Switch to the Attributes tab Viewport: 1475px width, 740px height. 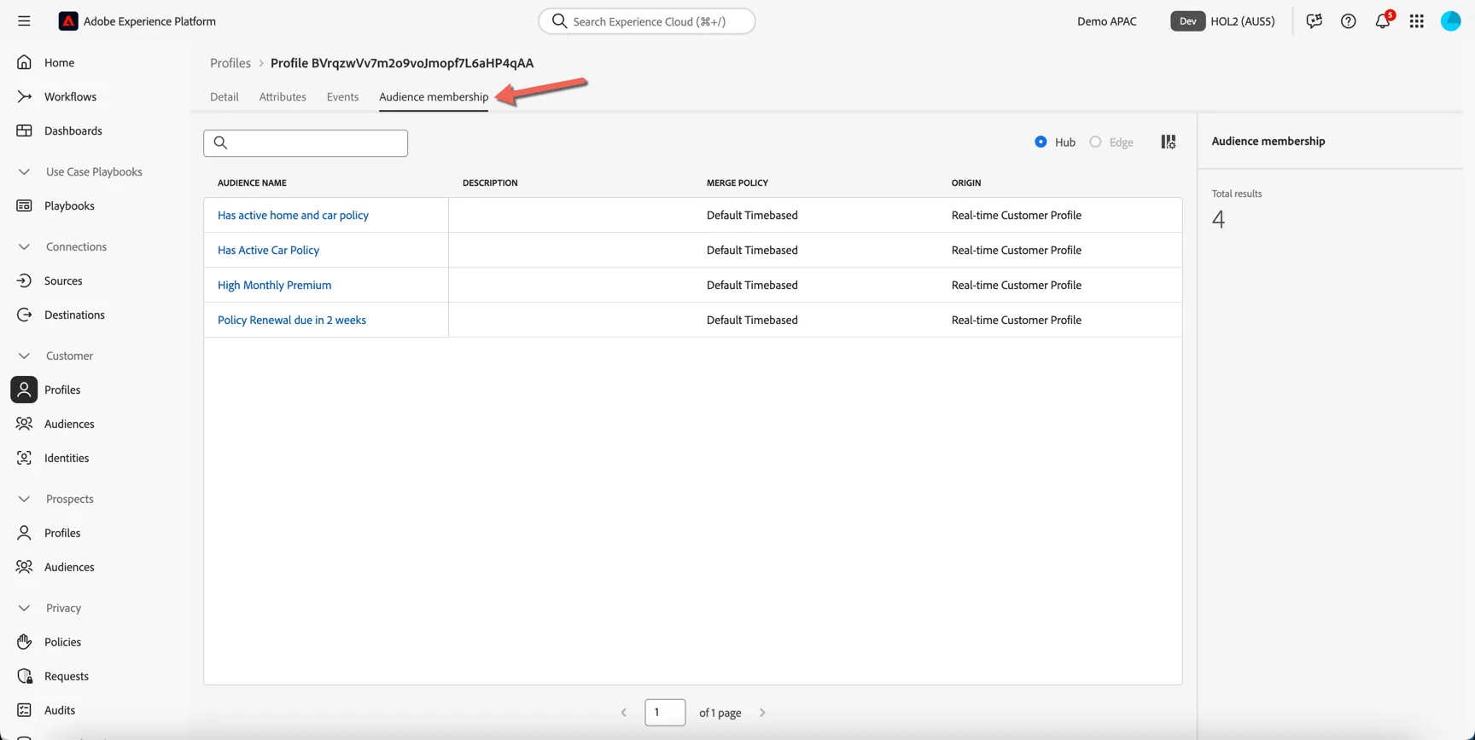pyautogui.click(x=283, y=96)
